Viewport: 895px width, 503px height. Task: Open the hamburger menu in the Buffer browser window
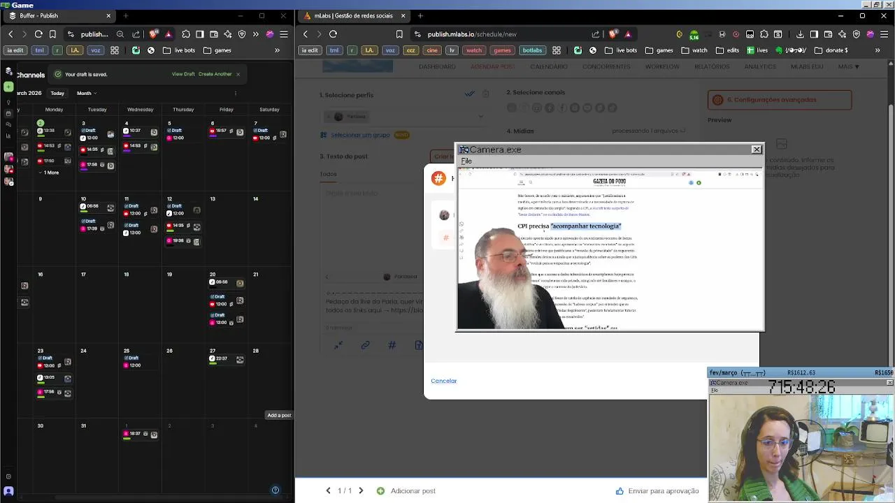point(284,34)
